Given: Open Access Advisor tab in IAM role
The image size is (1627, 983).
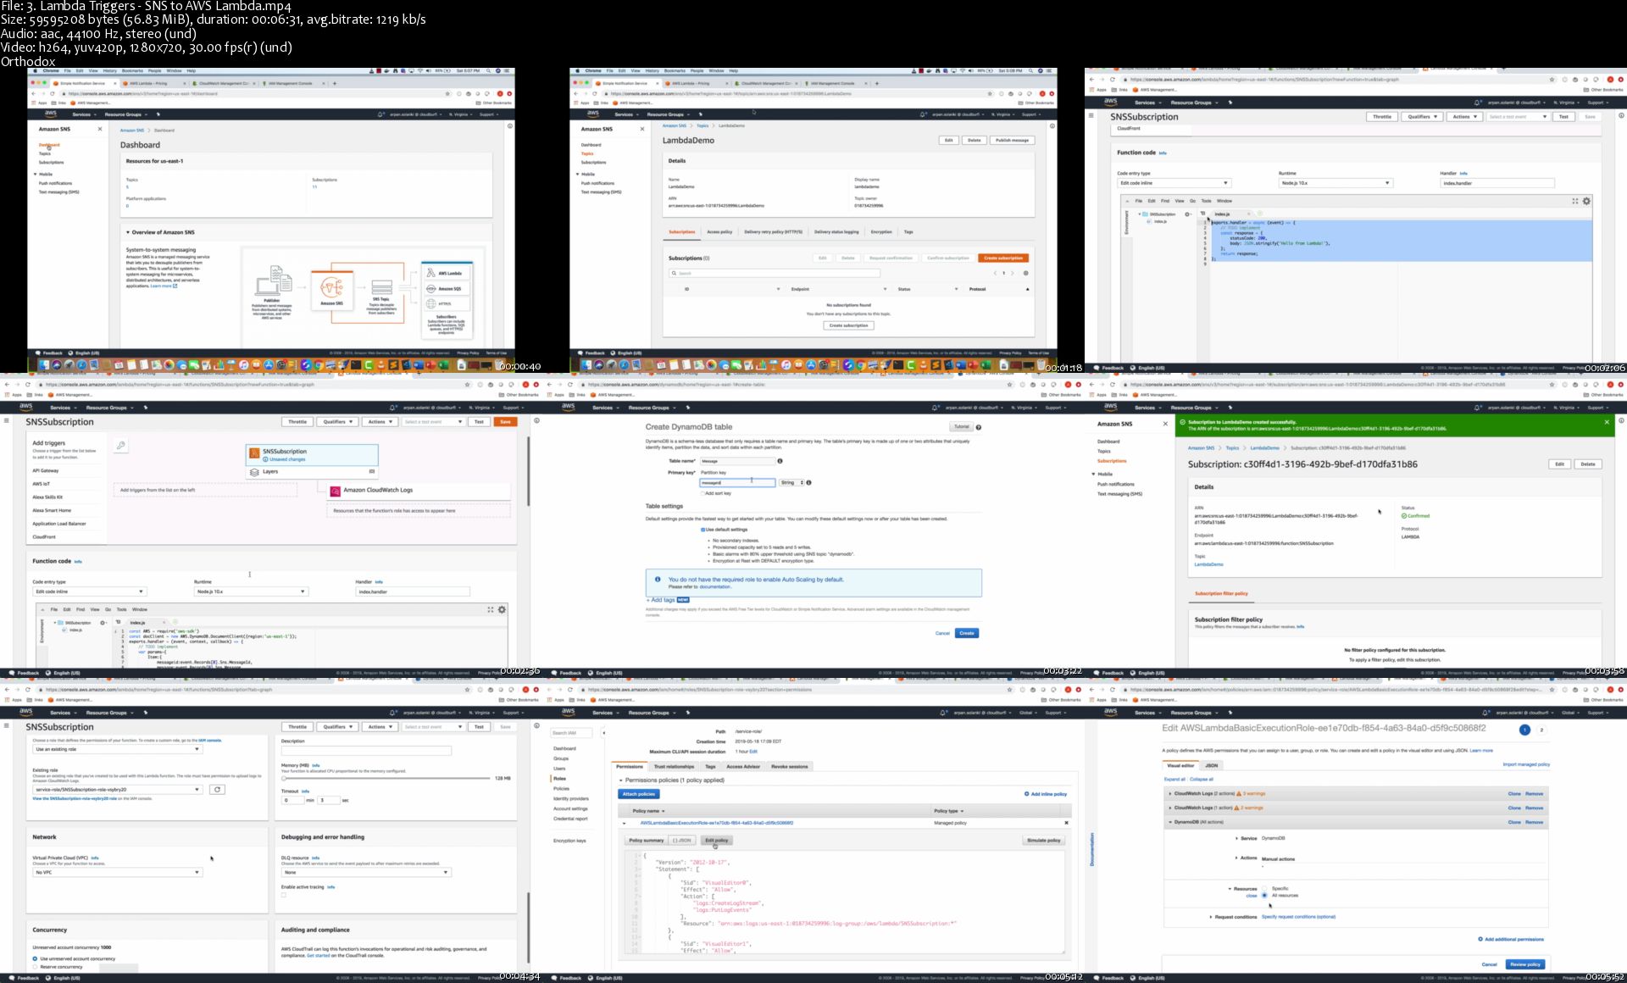Looking at the screenshot, I should [x=743, y=766].
